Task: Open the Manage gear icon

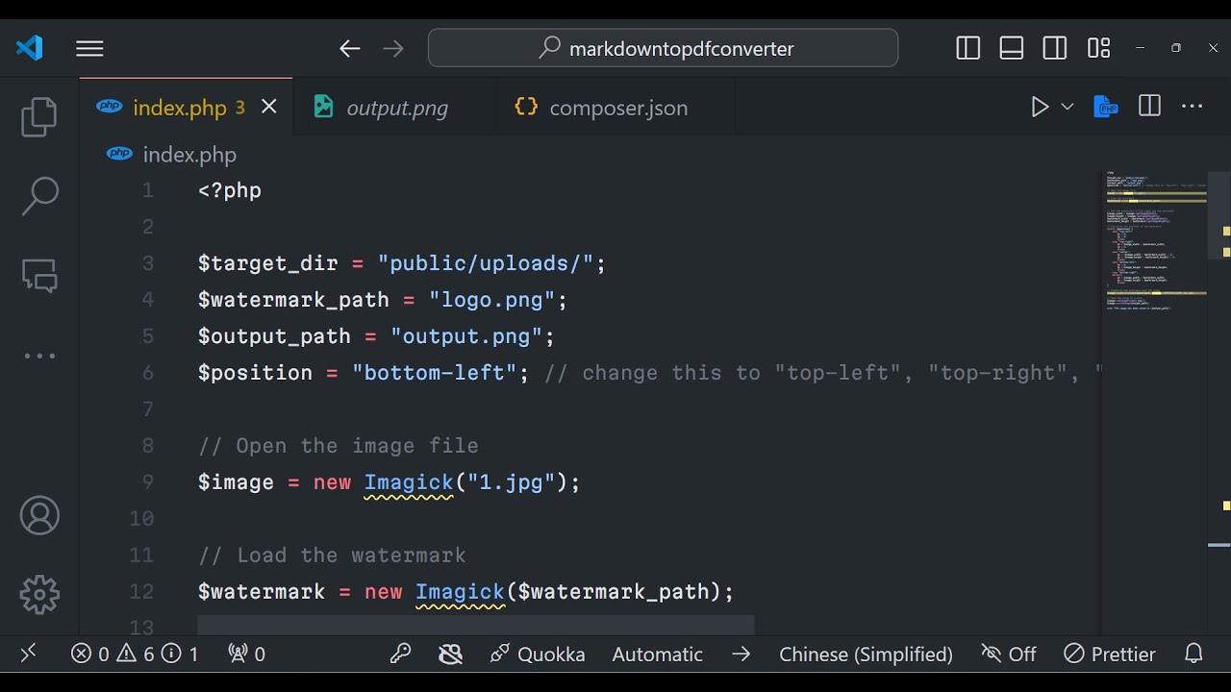Action: [x=39, y=595]
